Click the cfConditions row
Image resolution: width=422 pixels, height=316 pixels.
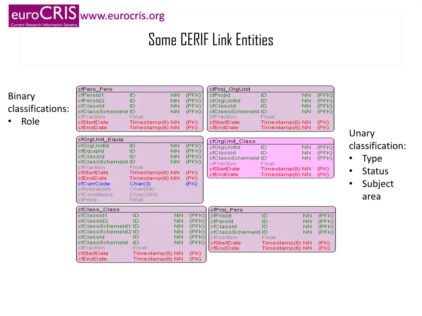(140, 195)
